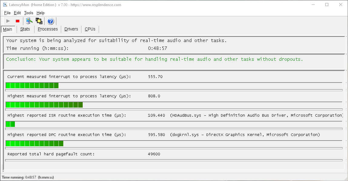This screenshot has width=348, height=181.
Task: Click the dxgkrnl.sys driver description
Action: tap(245, 135)
